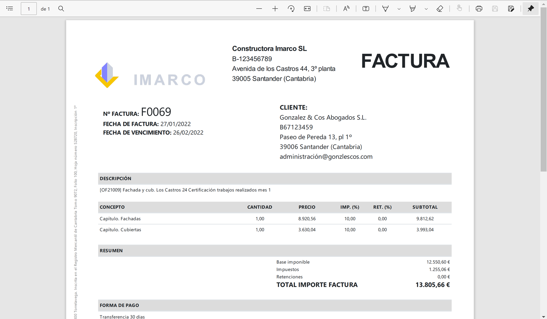Click the client tax ID B67123459
Viewport: 547px width, 319px height.
(296, 127)
